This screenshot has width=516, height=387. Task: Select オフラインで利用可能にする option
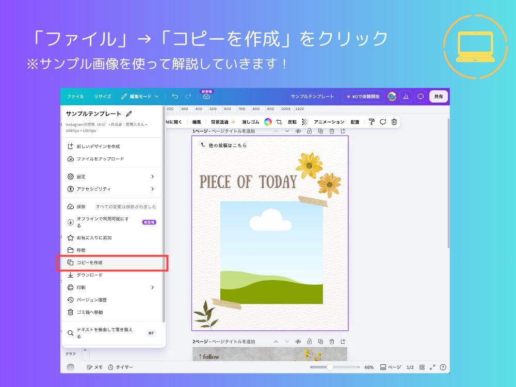[x=112, y=222]
